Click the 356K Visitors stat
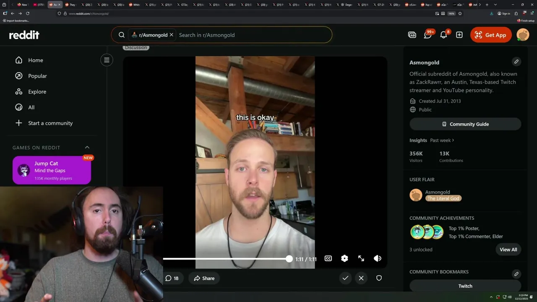537x302 pixels. point(416,156)
